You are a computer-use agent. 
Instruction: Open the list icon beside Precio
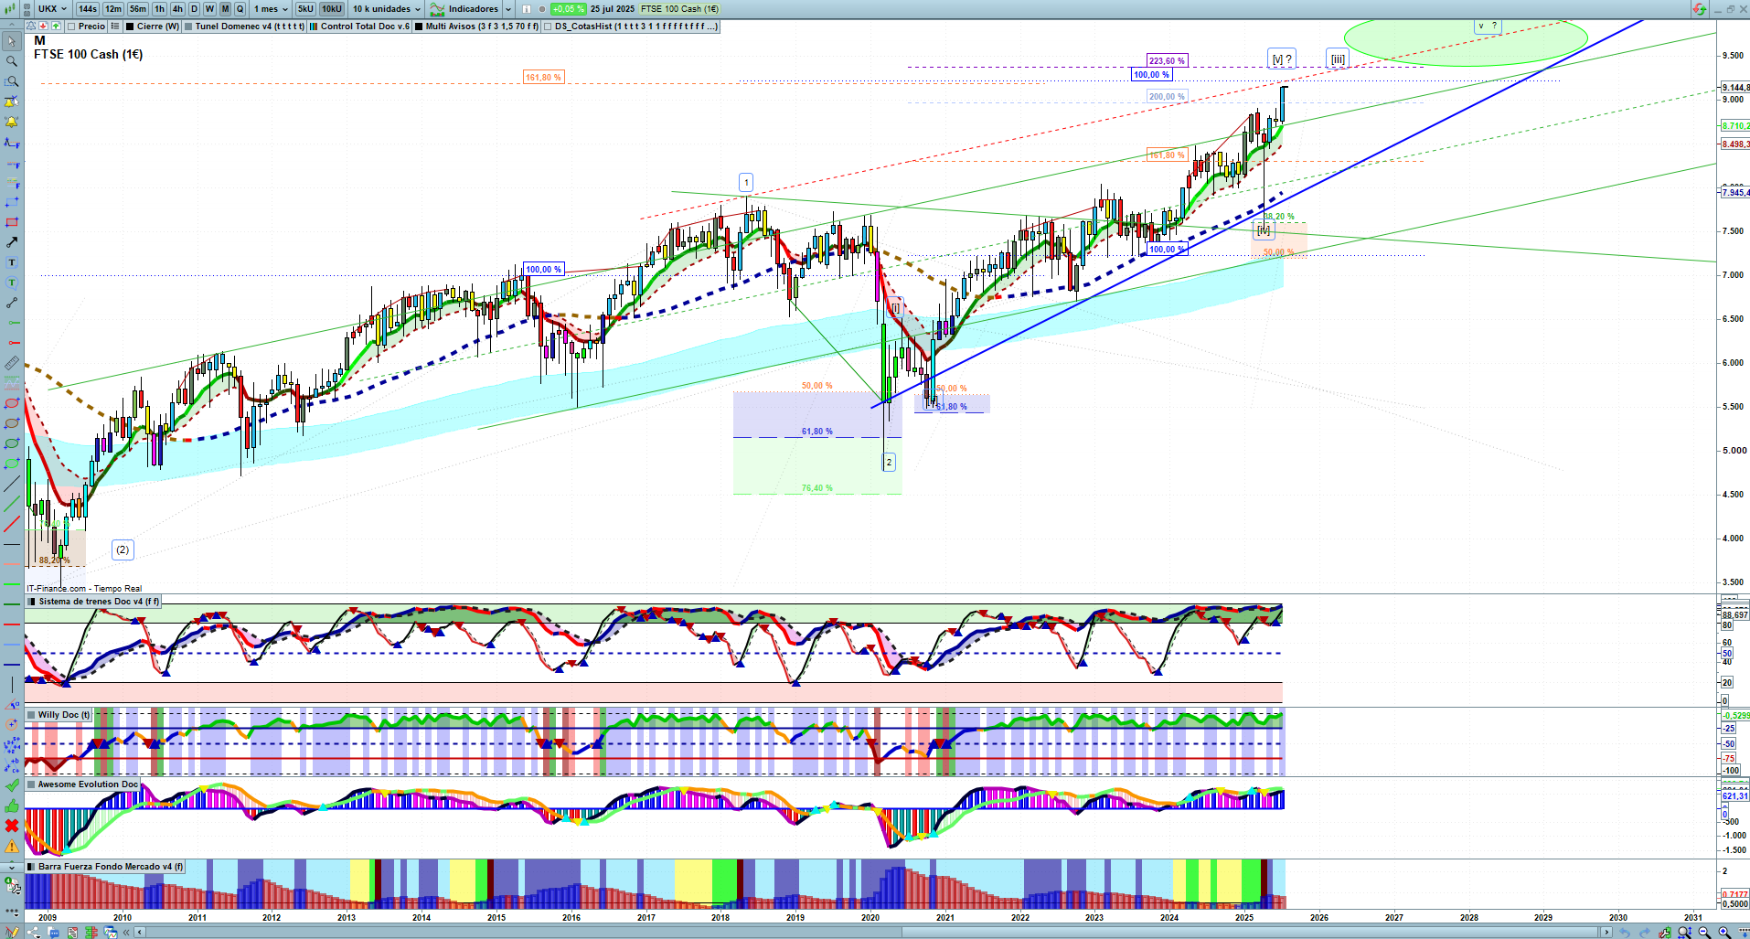pyautogui.click(x=115, y=27)
